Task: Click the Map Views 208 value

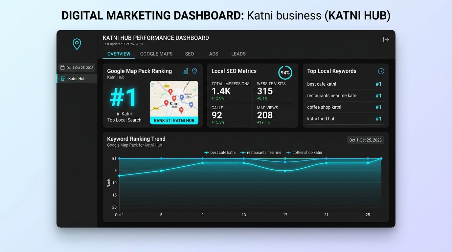Action: pos(265,115)
